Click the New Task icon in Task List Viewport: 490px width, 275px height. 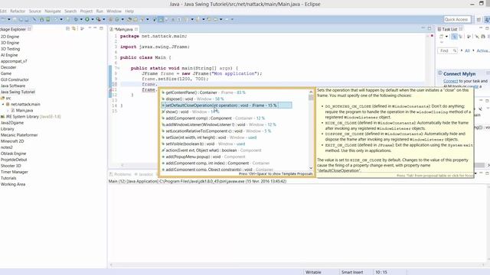point(441,37)
